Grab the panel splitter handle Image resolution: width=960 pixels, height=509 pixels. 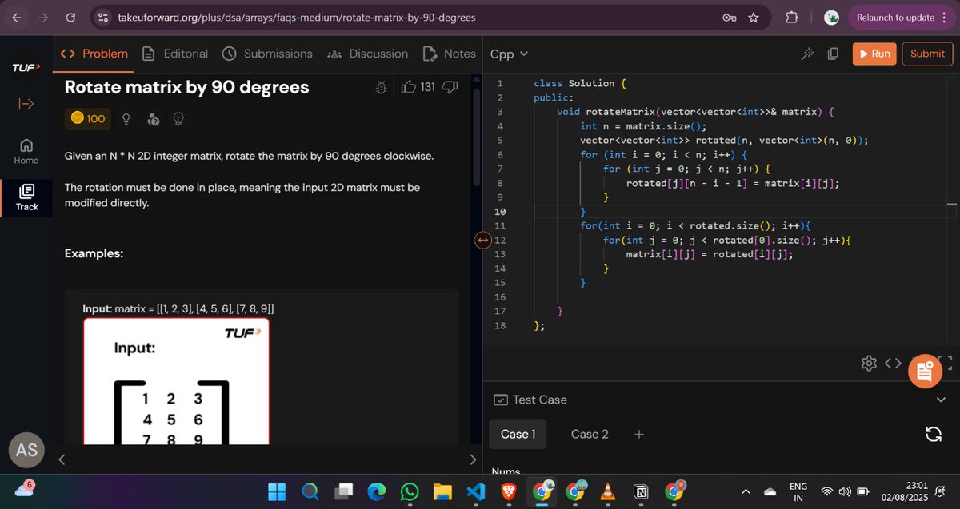(482, 240)
